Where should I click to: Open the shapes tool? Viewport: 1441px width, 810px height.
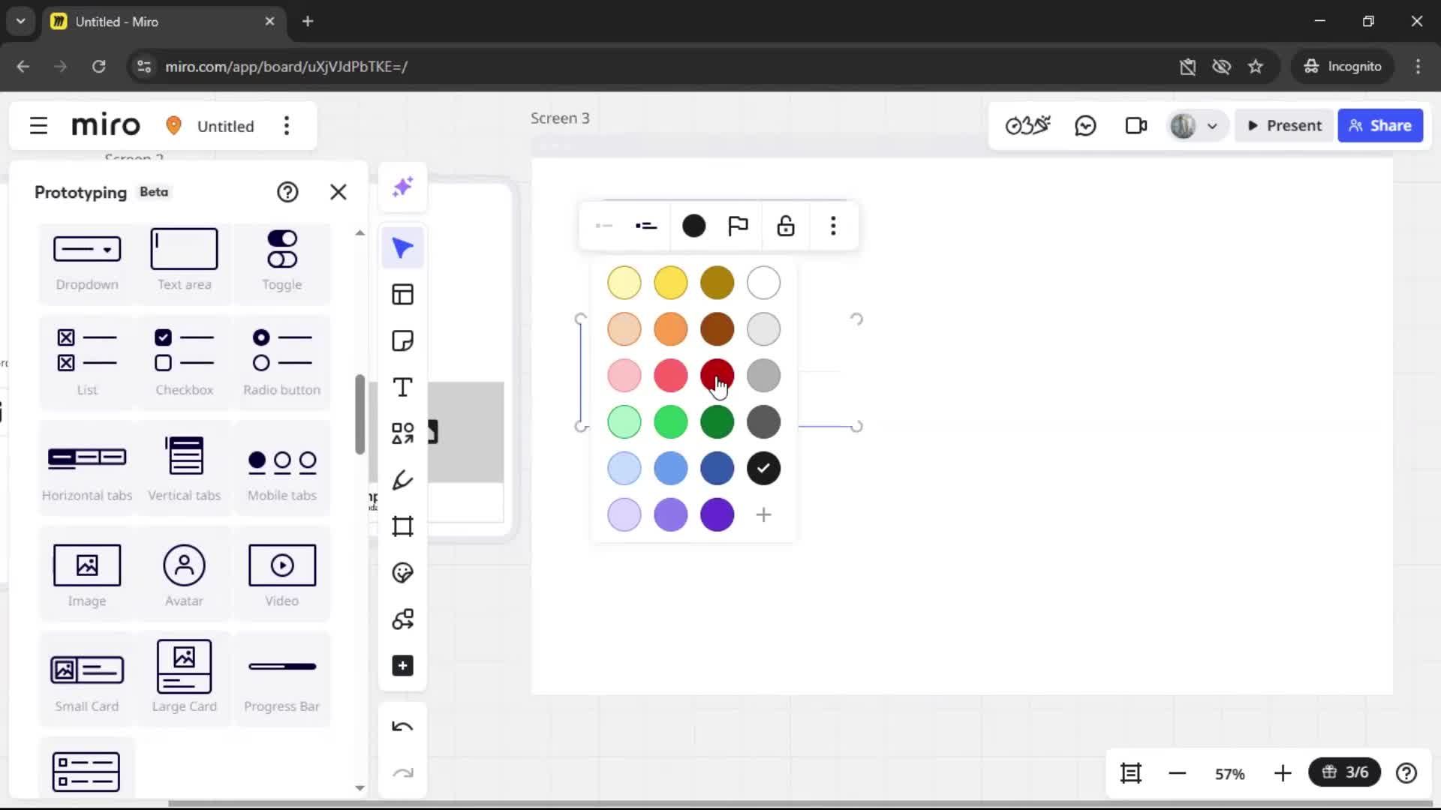pyautogui.click(x=403, y=434)
